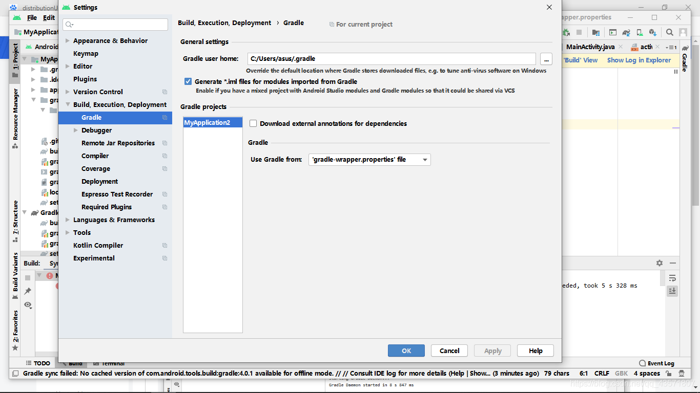Collapse the Build, Execution, Deployment section
The width and height of the screenshot is (700, 393).
[x=68, y=104]
